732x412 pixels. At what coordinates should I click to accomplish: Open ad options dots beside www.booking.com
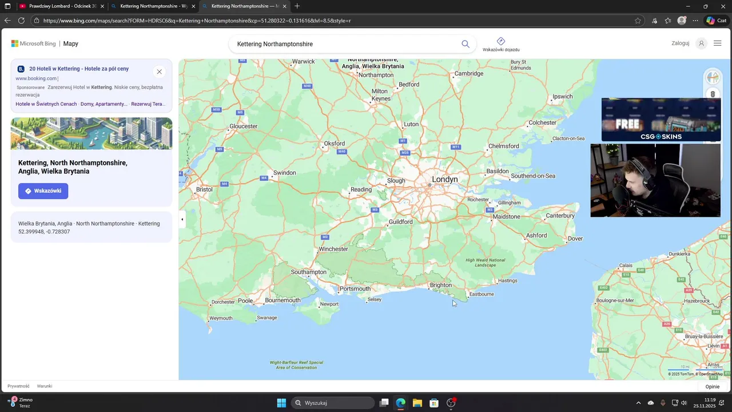coord(58,79)
